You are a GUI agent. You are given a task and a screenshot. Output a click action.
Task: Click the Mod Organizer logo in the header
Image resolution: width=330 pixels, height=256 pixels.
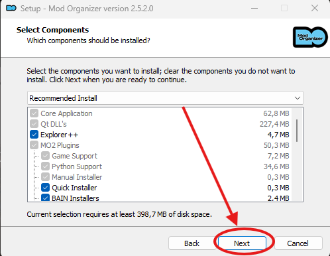tap(310, 37)
